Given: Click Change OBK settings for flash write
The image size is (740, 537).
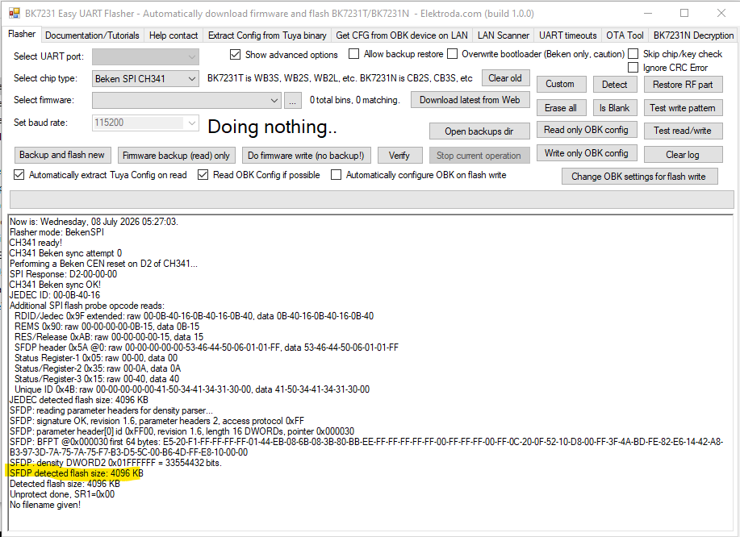Looking at the screenshot, I should pyautogui.click(x=639, y=177).
